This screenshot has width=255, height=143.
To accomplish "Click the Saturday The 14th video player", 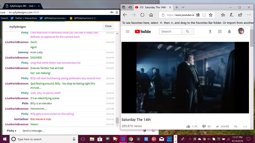I will (x=185, y=78).
